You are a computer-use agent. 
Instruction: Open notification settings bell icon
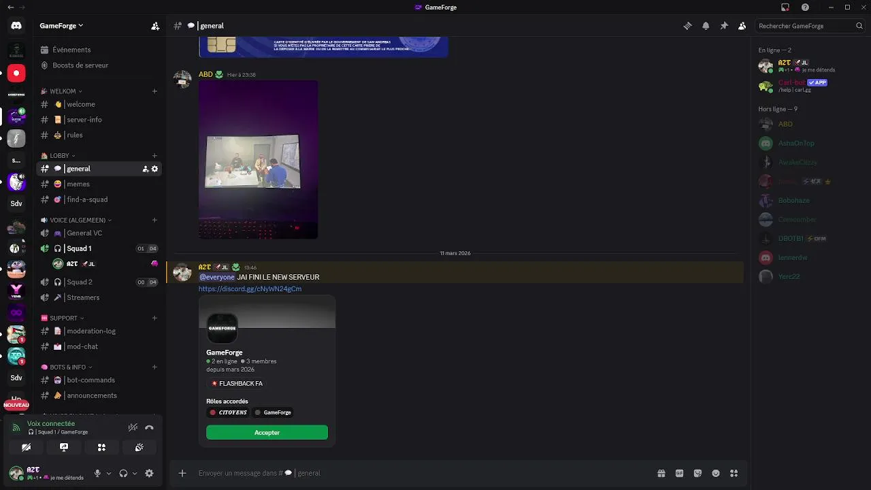[x=706, y=26]
